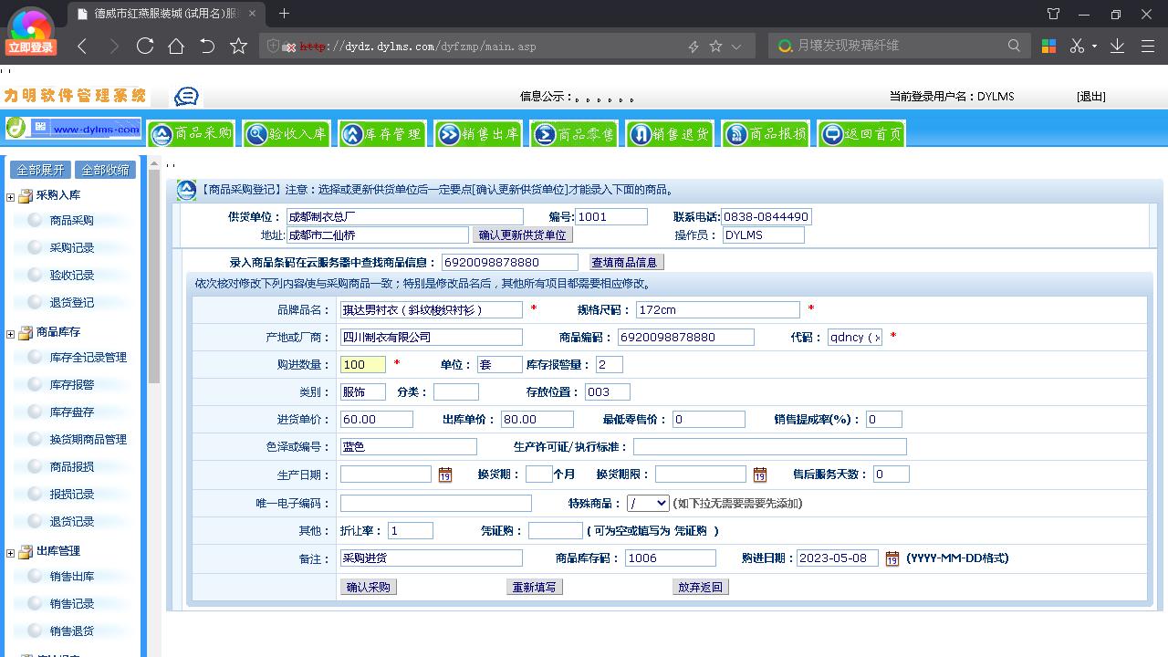Open calendar picker beside 购进日期 field

click(x=893, y=558)
